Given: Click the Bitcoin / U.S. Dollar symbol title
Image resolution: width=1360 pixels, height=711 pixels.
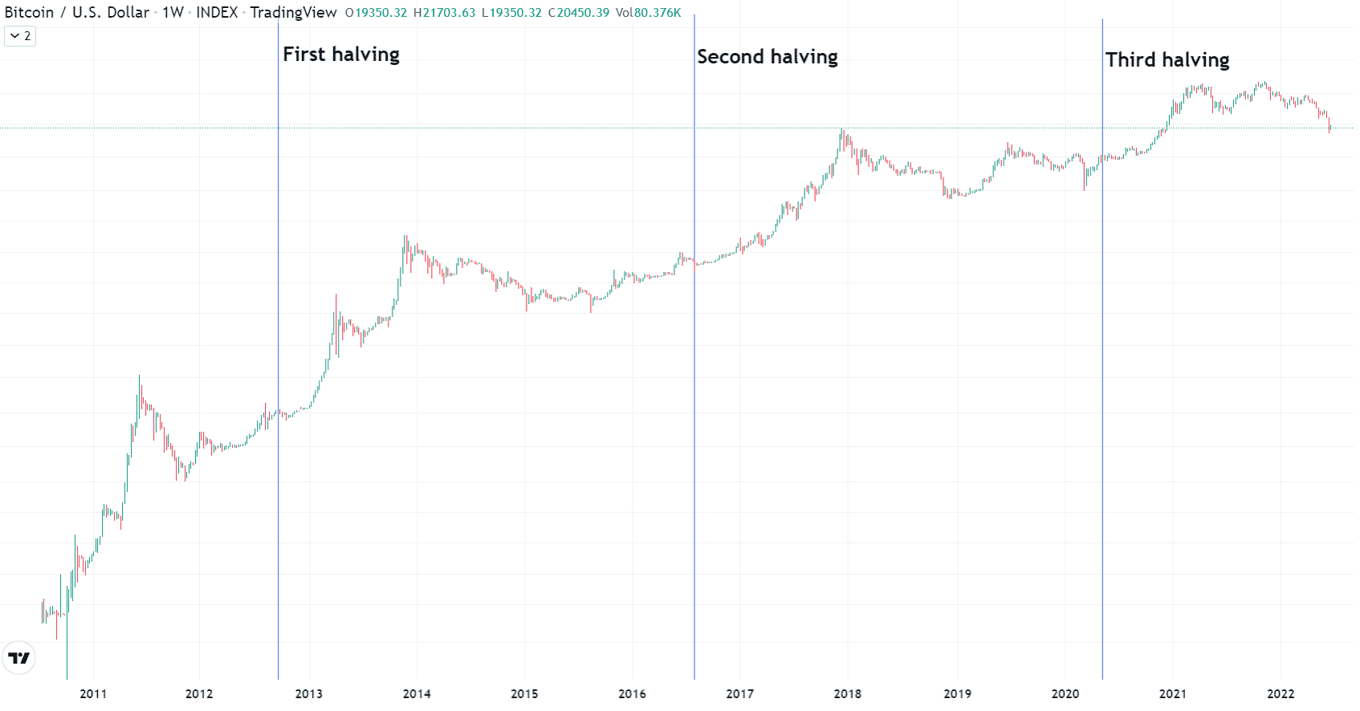Looking at the screenshot, I should (77, 12).
